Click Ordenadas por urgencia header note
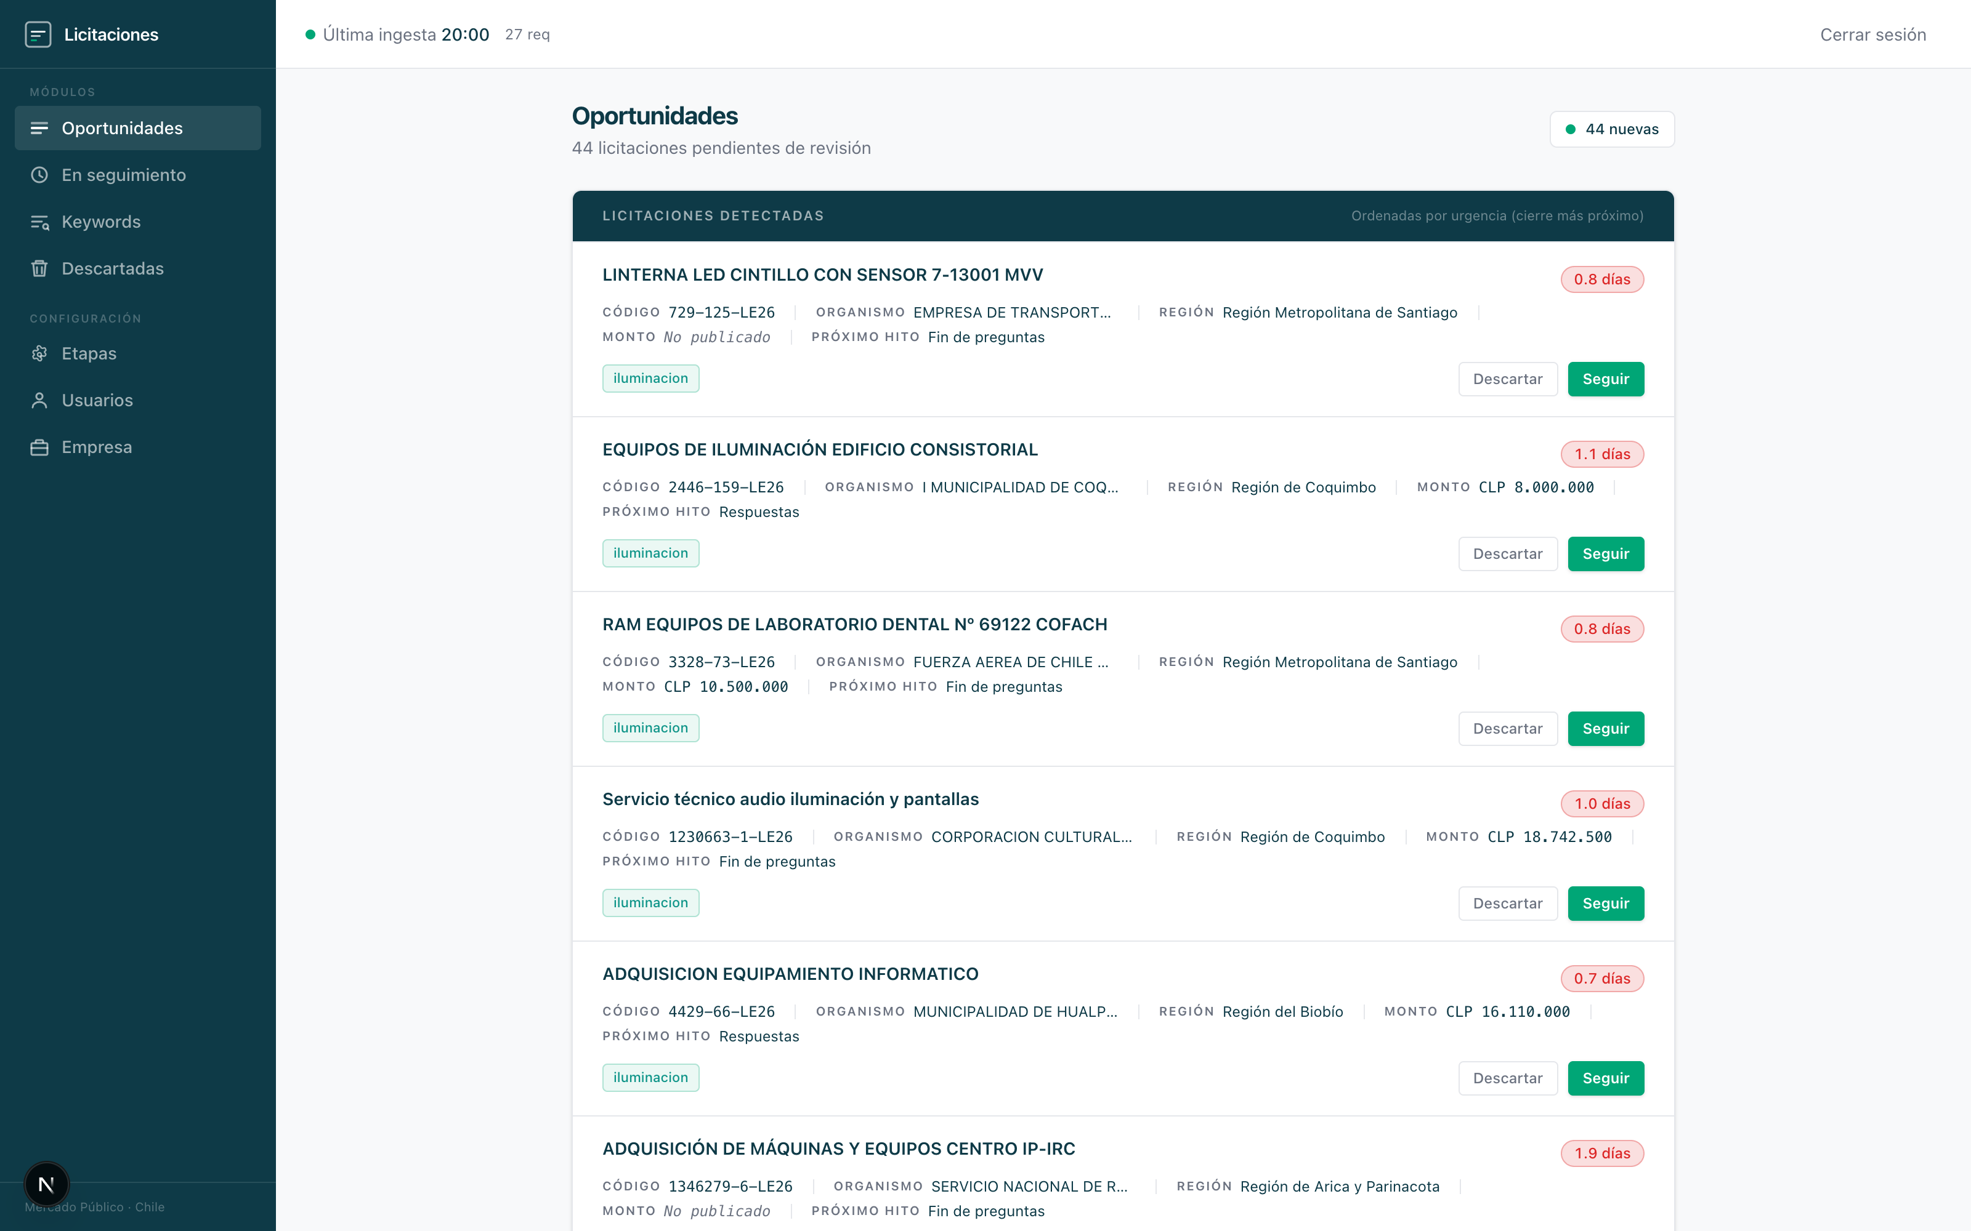Screen dimensions: 1971x1231 point(1497,216)
